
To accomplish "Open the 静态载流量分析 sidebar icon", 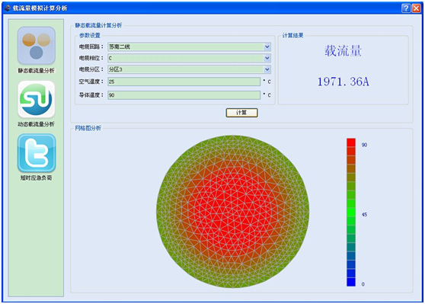I will (37, 46).
